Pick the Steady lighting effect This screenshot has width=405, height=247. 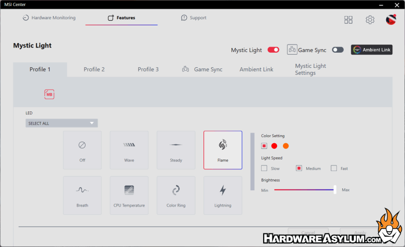tap(176, 150)
